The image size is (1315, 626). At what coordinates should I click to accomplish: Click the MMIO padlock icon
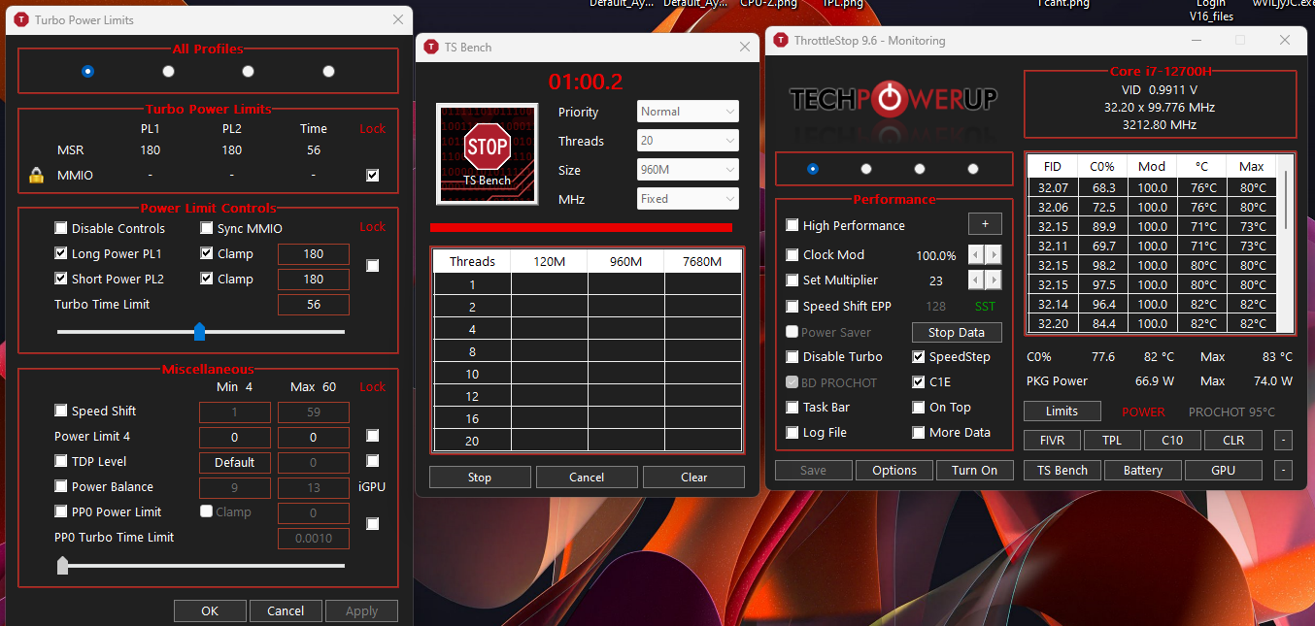[x=36, y=176]
